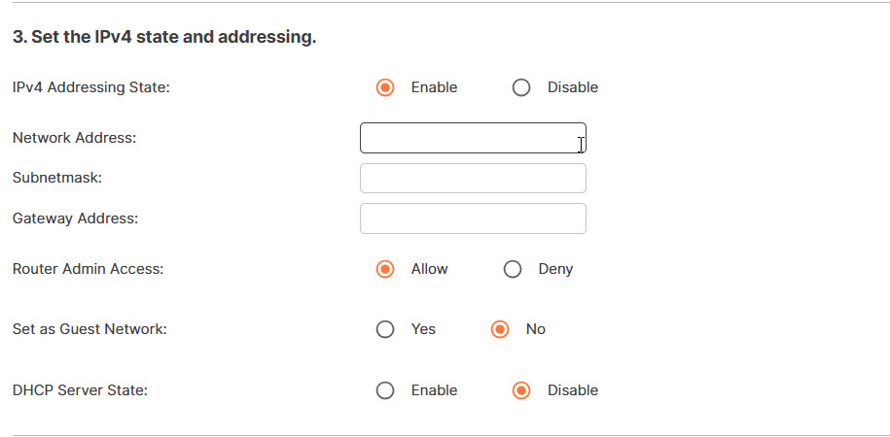Click into the Subnetmask text box
The height and width of the screenshot is (437, 890).
[473, 179]
